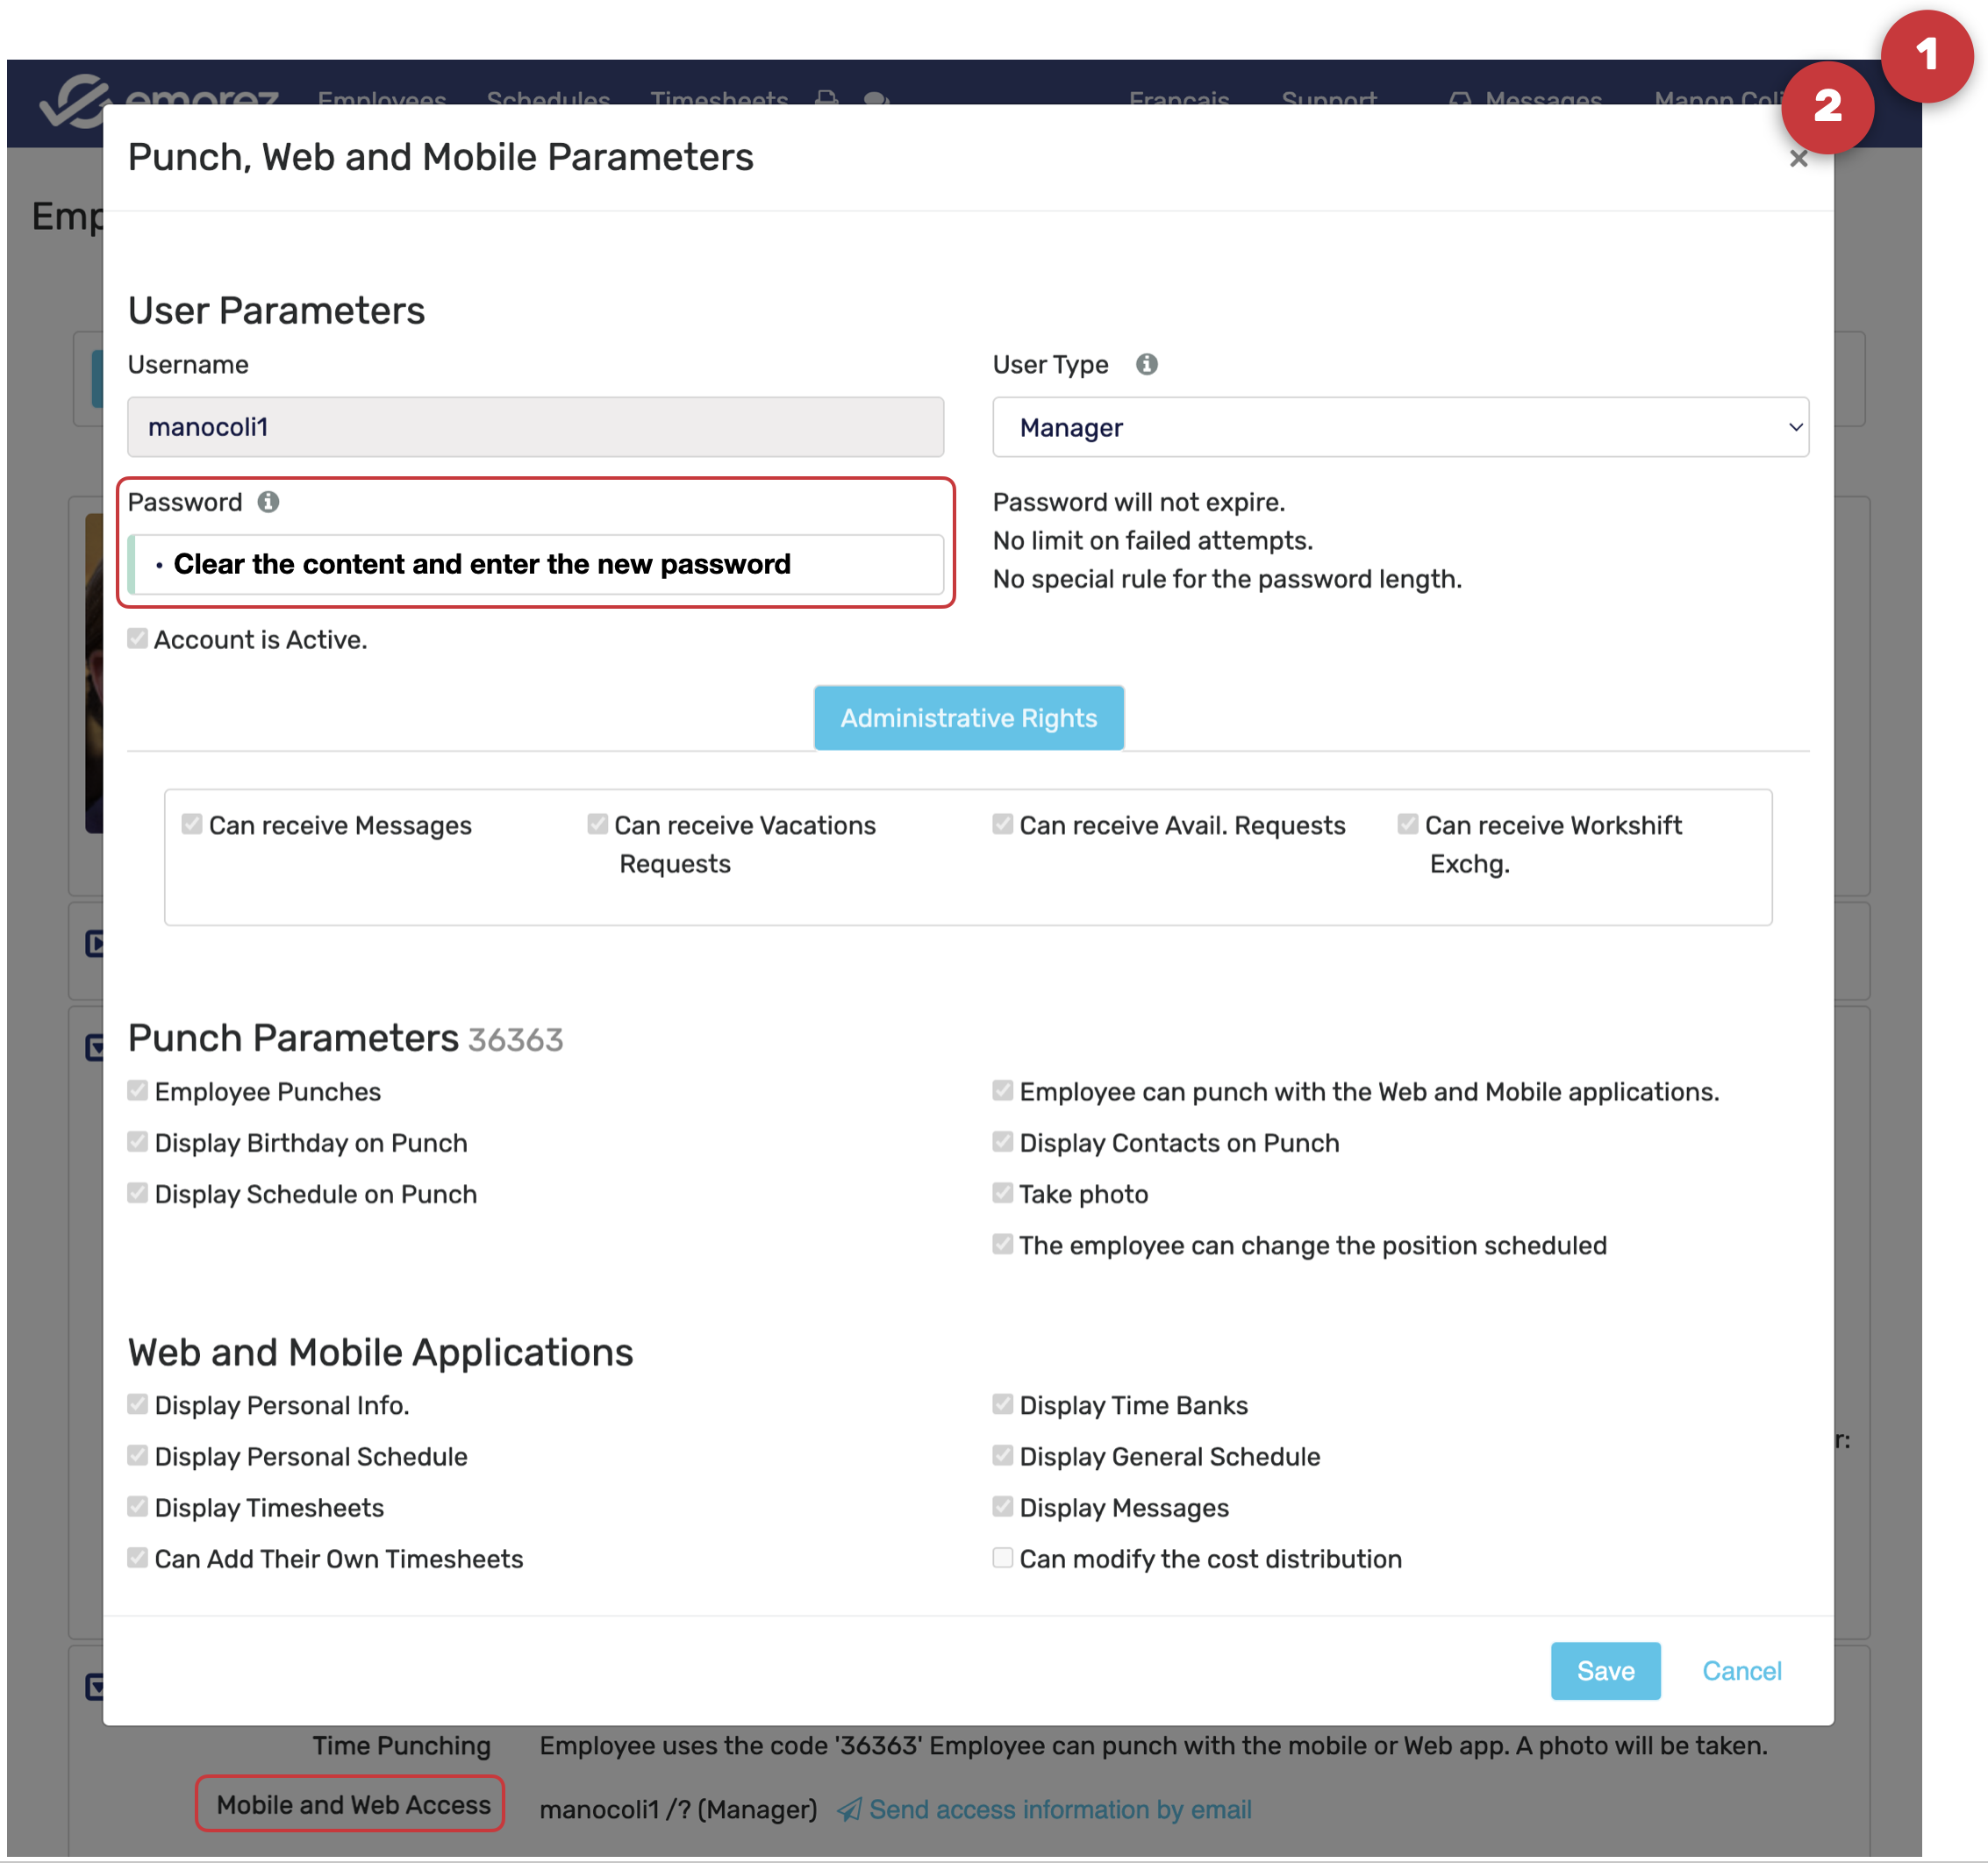Image resolution: width=1988 pixels, height=1863 pixels.
Task: Click the Password info icon
Action: click(x=268, y=502)
